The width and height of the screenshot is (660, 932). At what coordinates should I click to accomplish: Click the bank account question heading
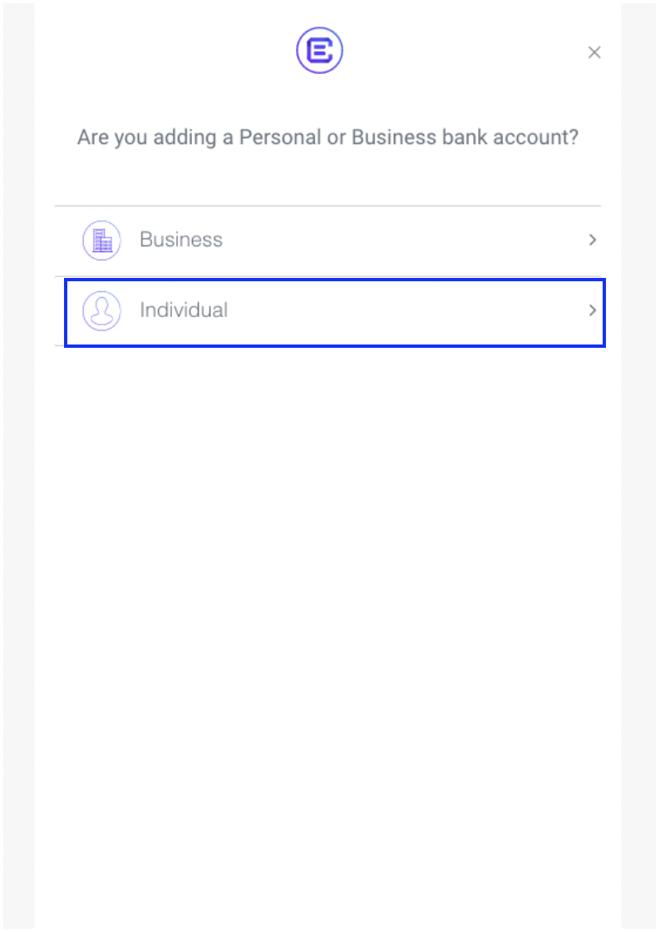[x=328, y=137]
